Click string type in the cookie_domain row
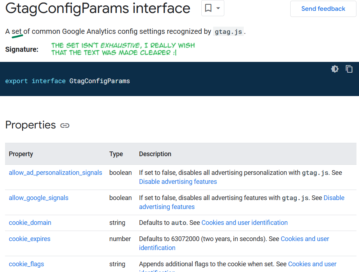Viewport: 359px width, 272px height. pos(117,223)
